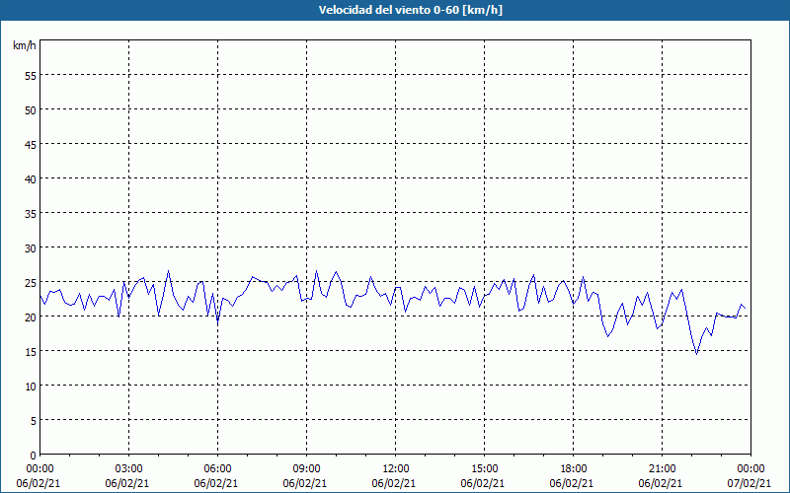Click the 25 y-axis label
The image size is (790, 493).
coord(31,283)
